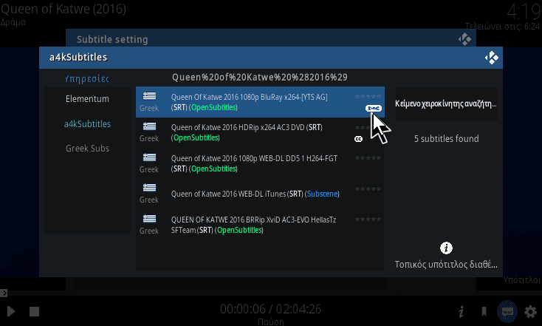Viewport: 542px width, 326px height.
Task: Click the info icon for local subtitle
Action: (446, 248)
